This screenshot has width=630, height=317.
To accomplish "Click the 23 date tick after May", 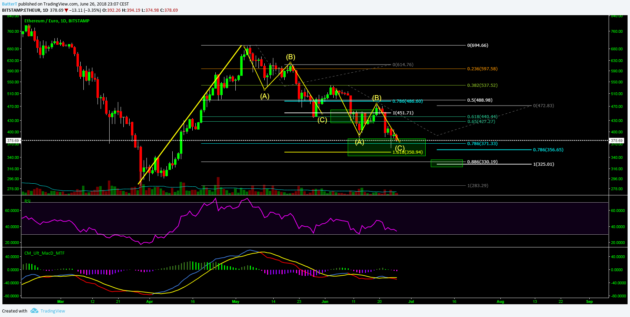I will [x=299, y=302].
